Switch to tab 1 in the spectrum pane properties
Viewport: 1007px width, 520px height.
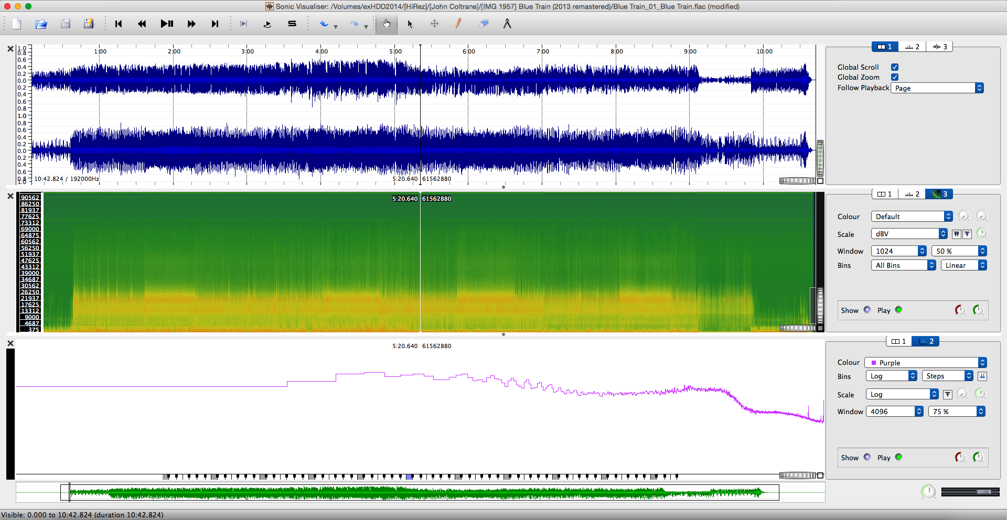pyautogui.click(x=899, y=341)
